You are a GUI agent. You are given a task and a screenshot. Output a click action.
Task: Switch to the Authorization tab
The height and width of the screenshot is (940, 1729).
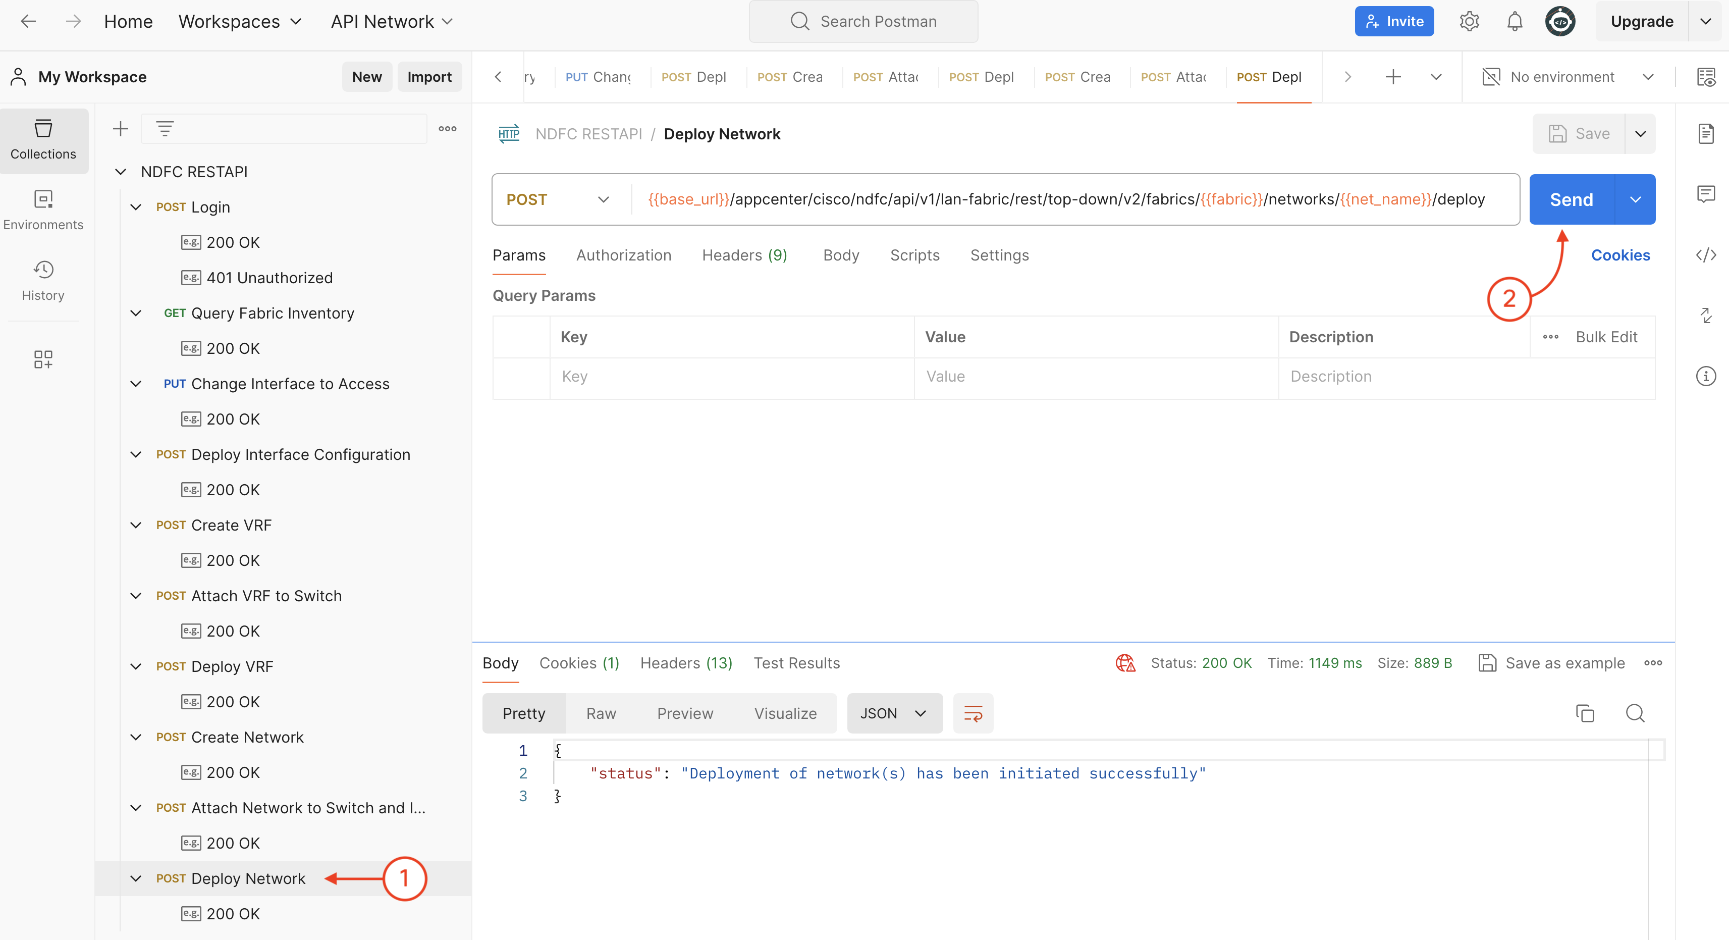[x=624, y=255]
